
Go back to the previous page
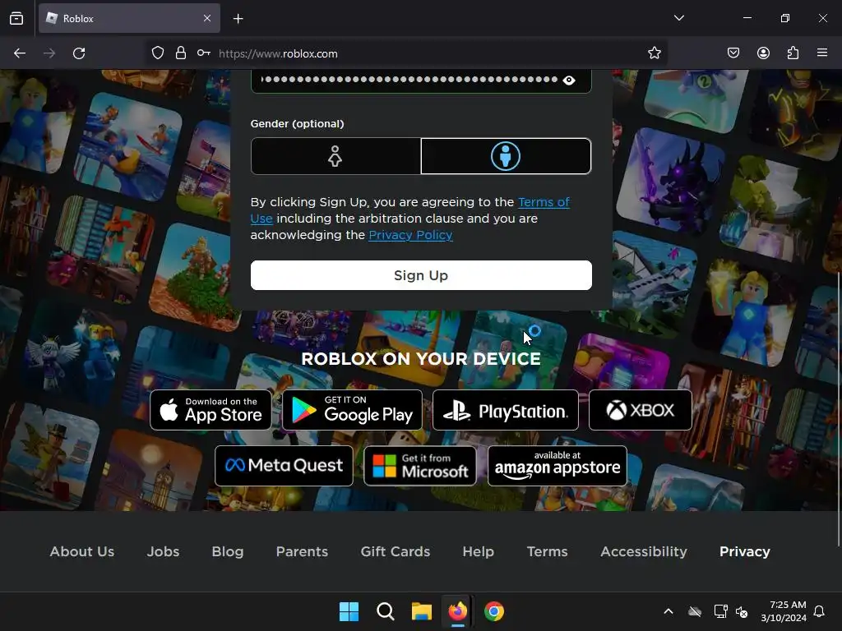click(20, 53)
